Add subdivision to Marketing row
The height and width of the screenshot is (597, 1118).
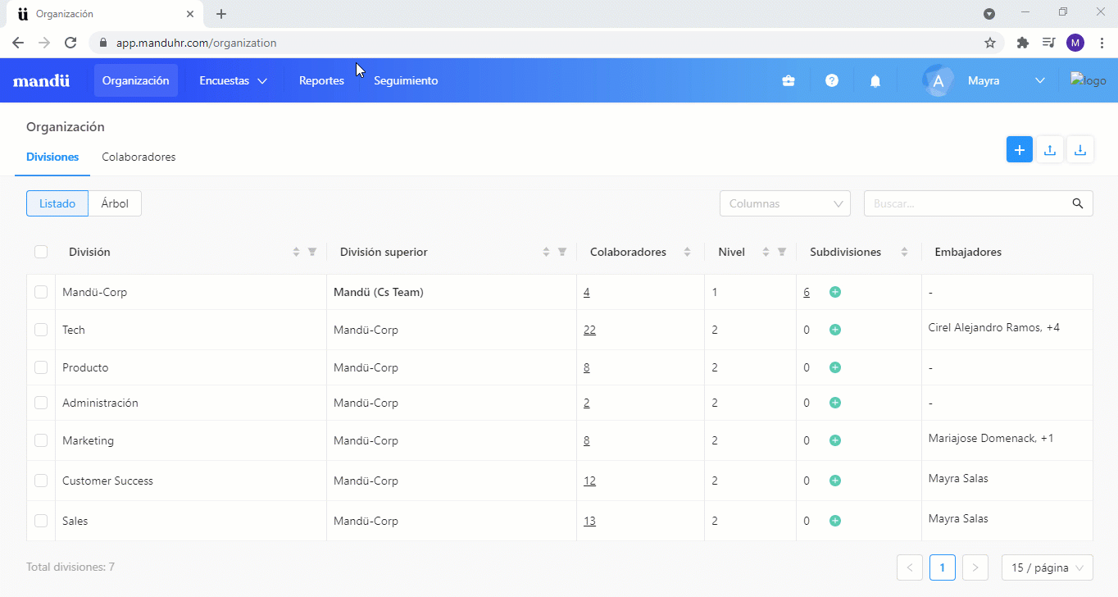835,440
